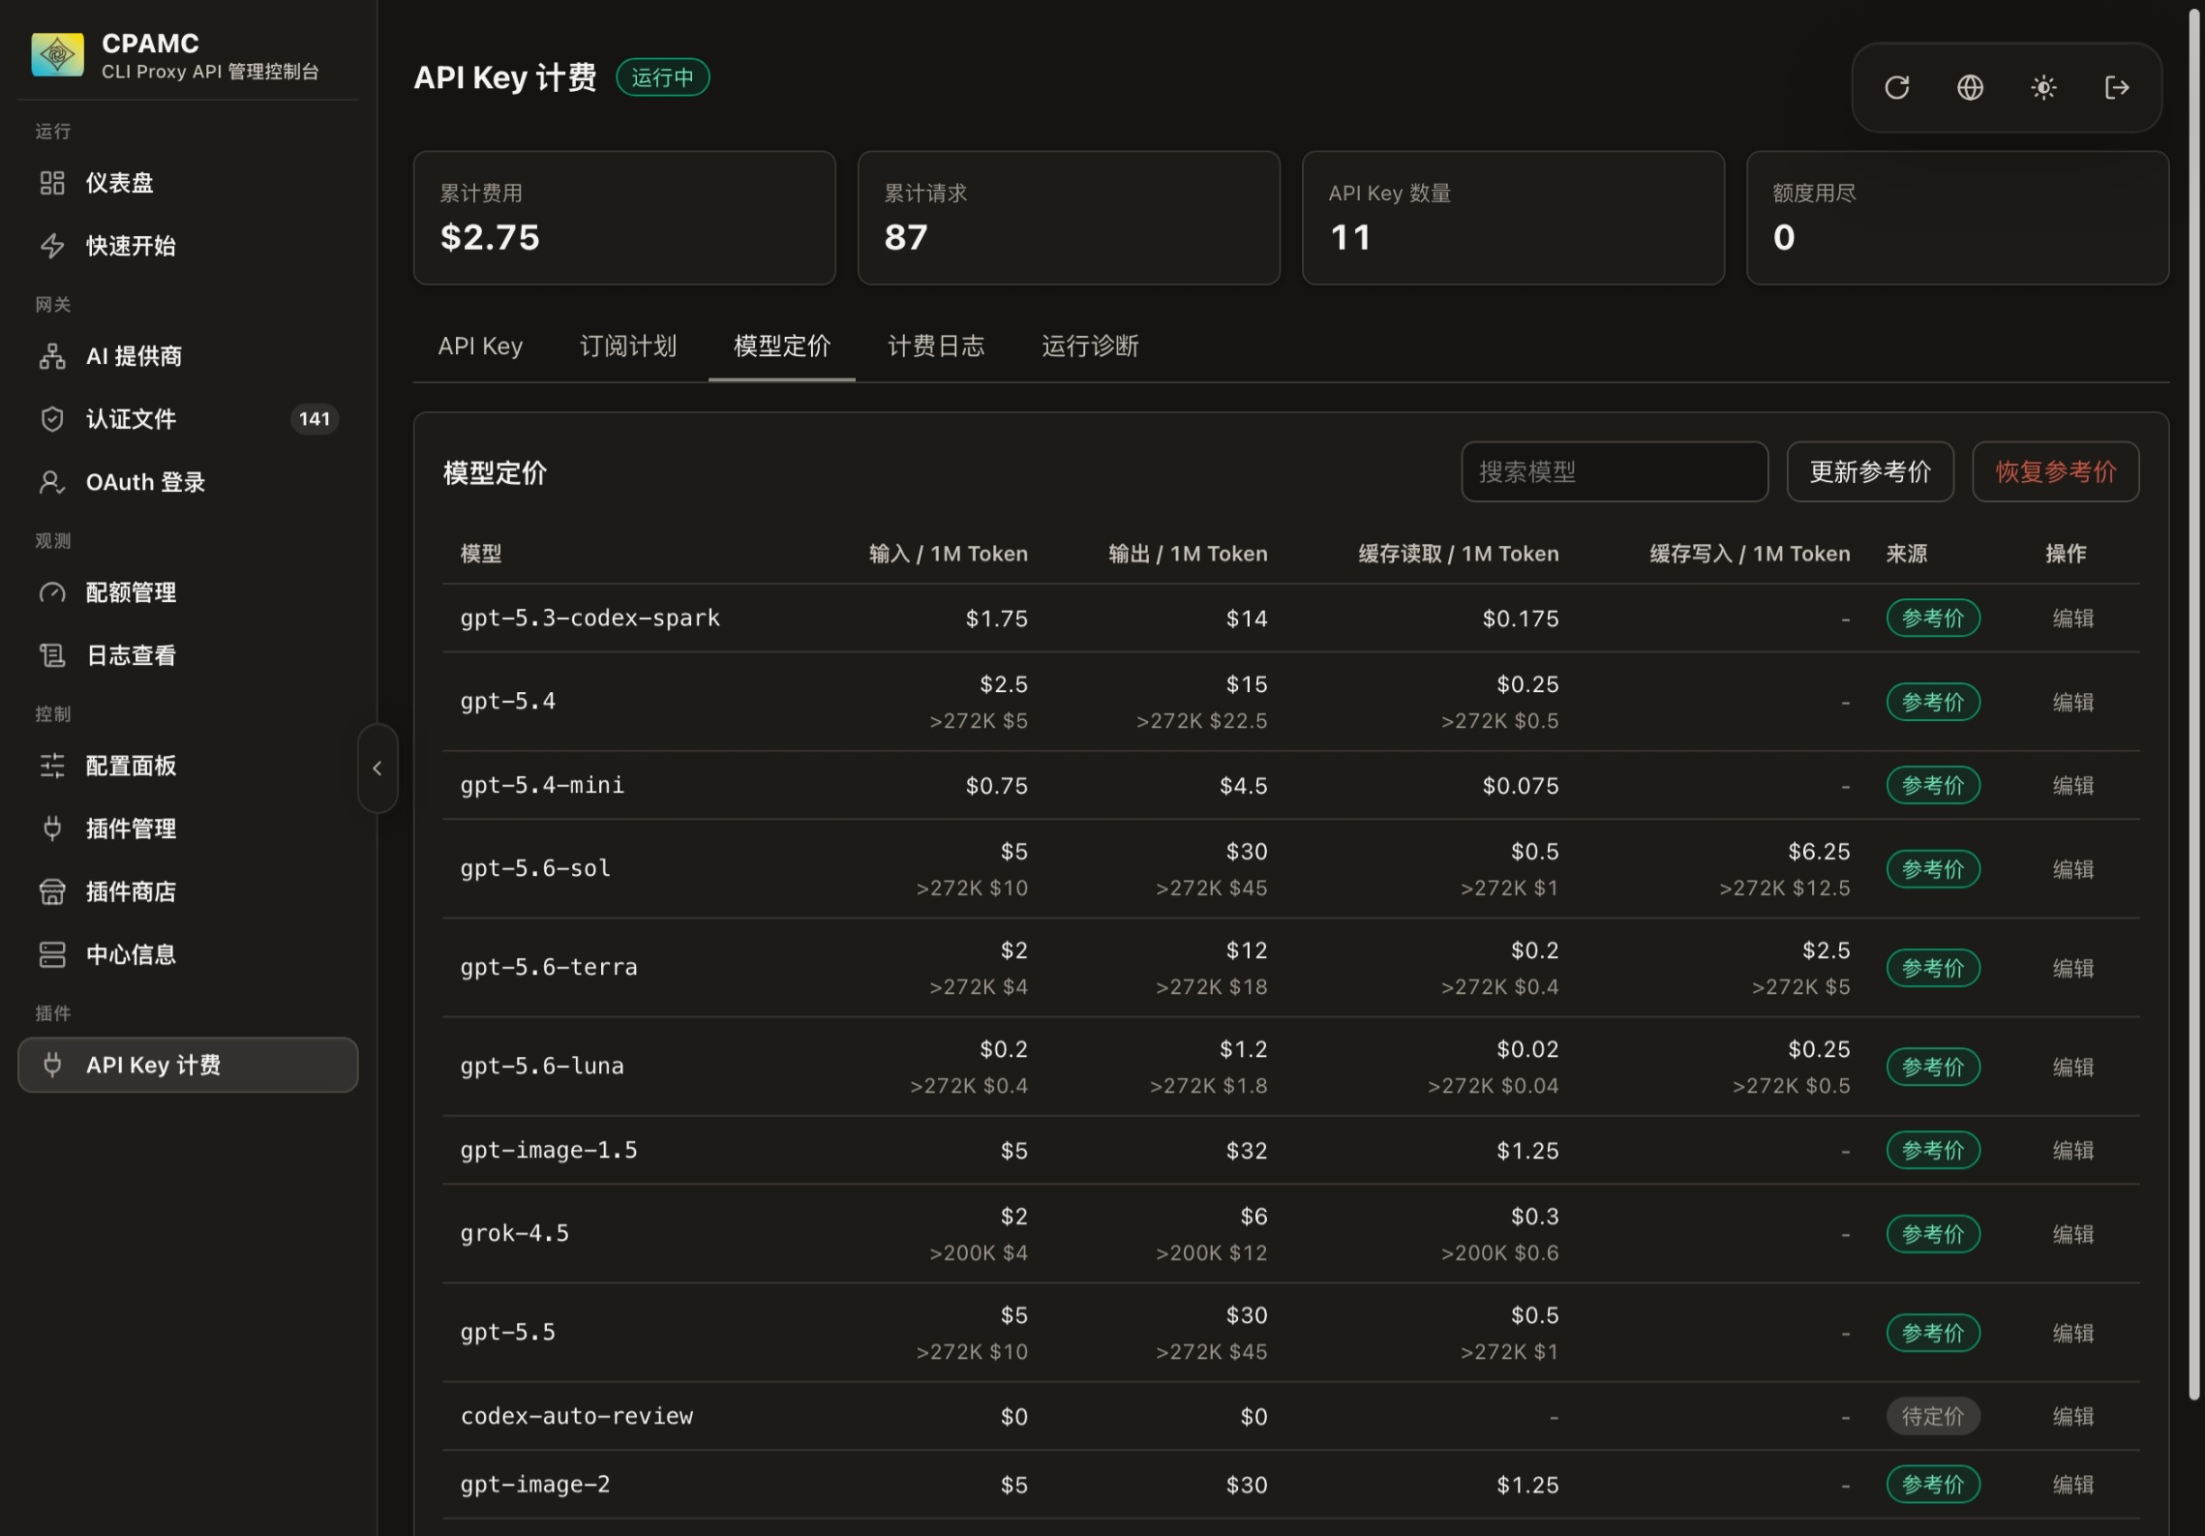This screenshot has height=1536, width=2205.
Task: Click the 来源 column header
Action: point(1907,554)
